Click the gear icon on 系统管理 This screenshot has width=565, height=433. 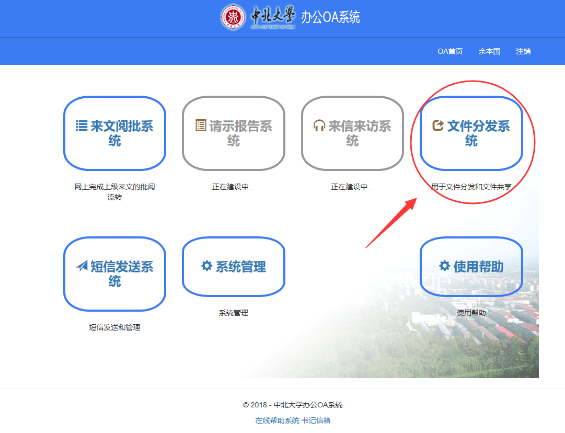coord(206,266)
